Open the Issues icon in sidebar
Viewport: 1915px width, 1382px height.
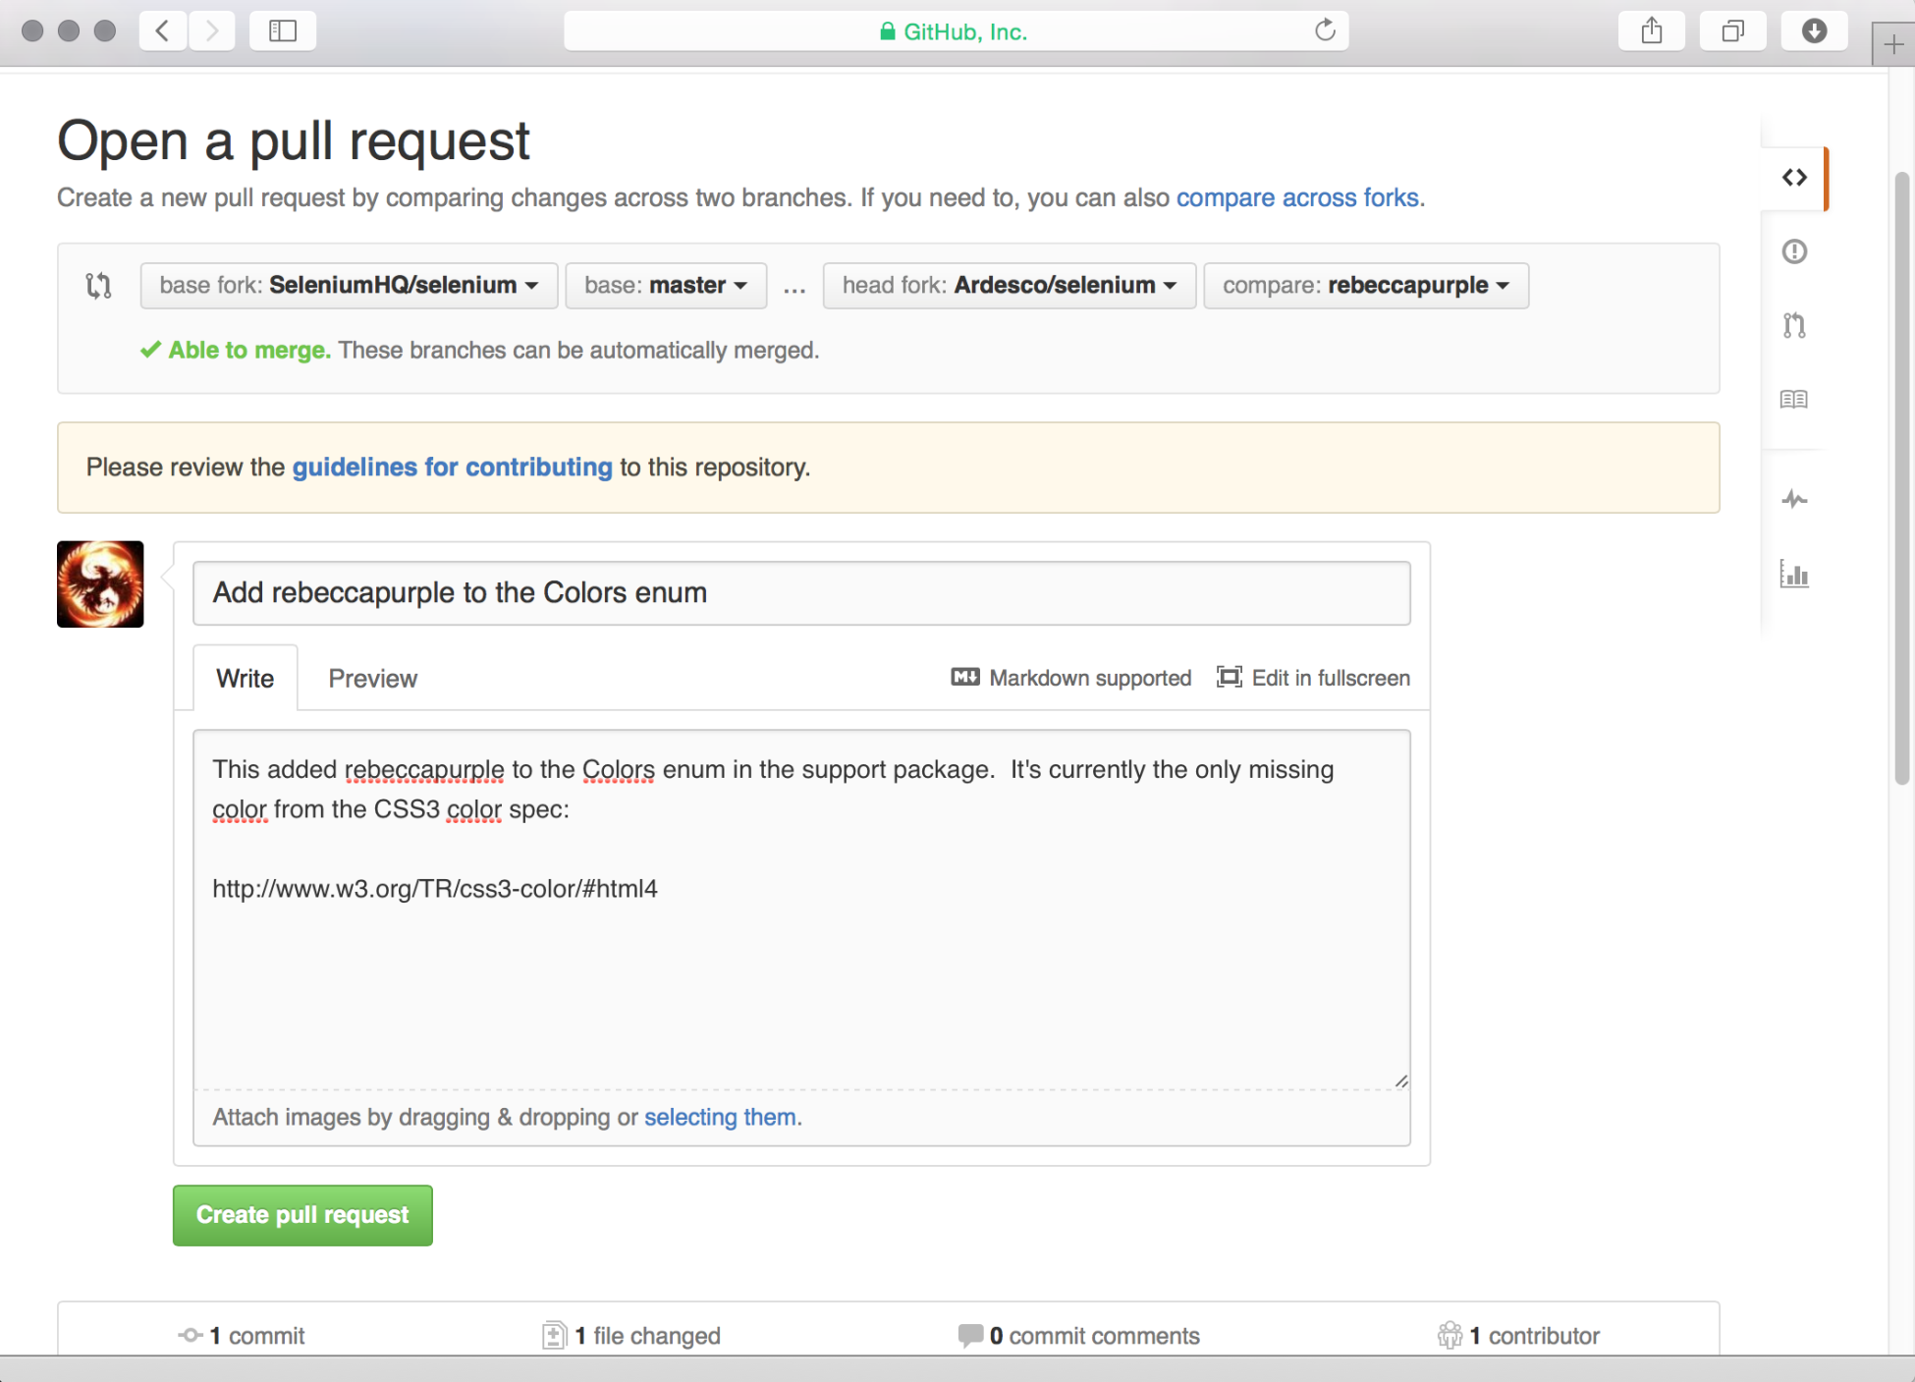1794,251
